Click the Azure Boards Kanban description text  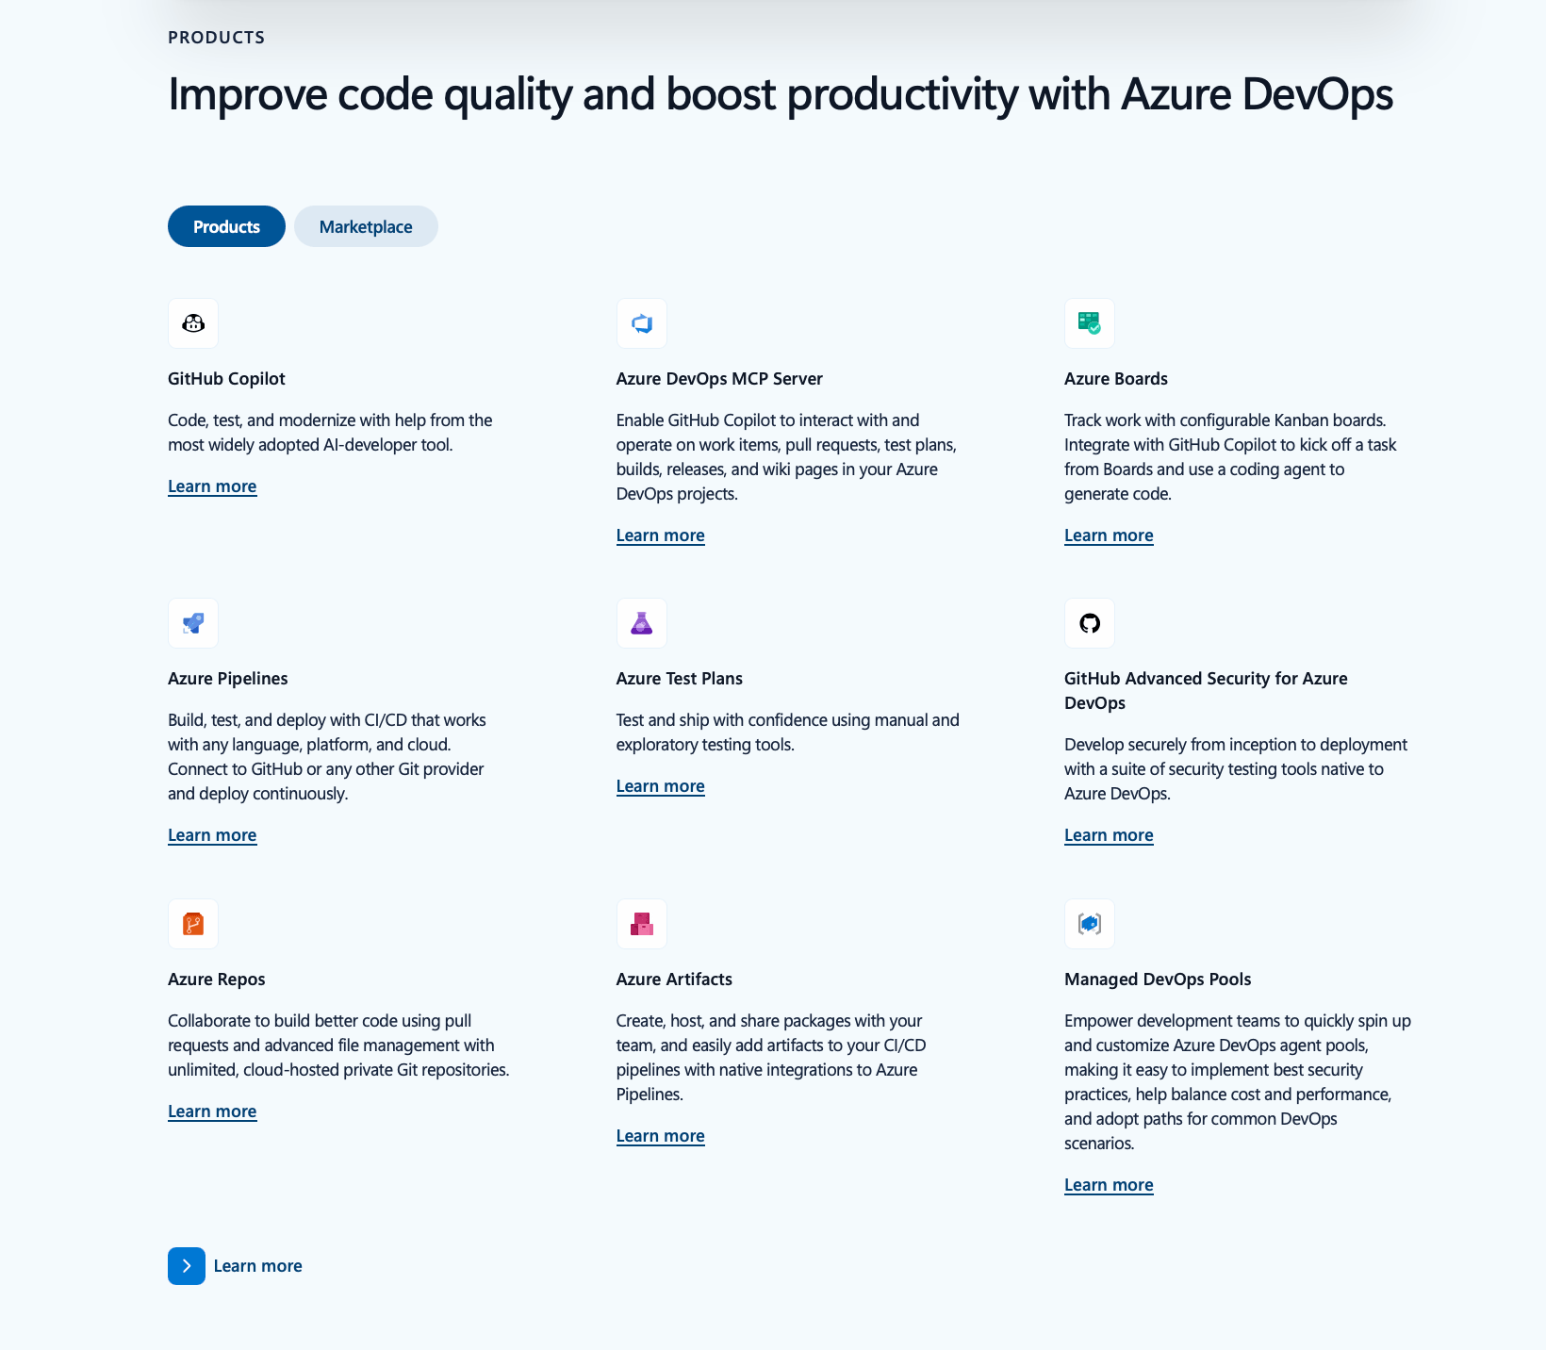(x=1230, y=457)
